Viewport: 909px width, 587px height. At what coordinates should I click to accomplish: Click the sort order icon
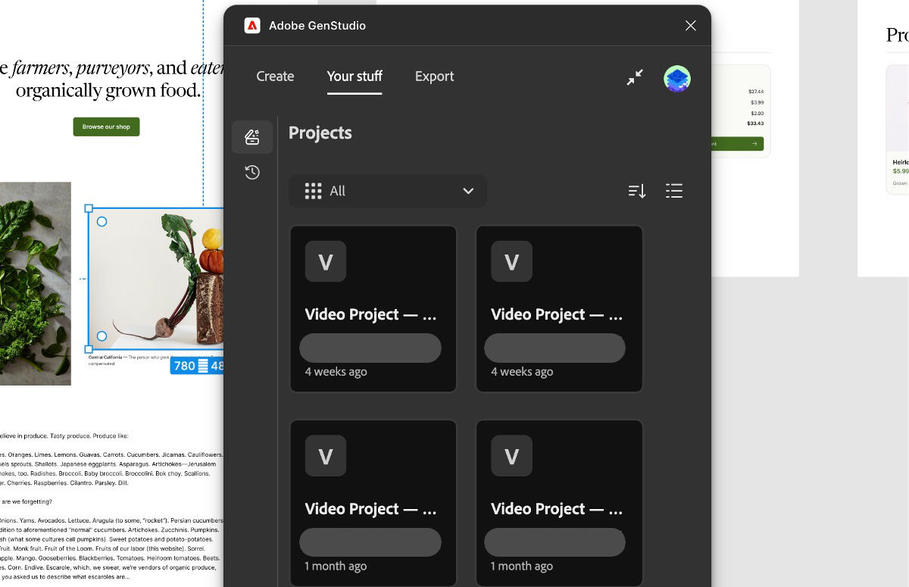[x=636, y=191]
